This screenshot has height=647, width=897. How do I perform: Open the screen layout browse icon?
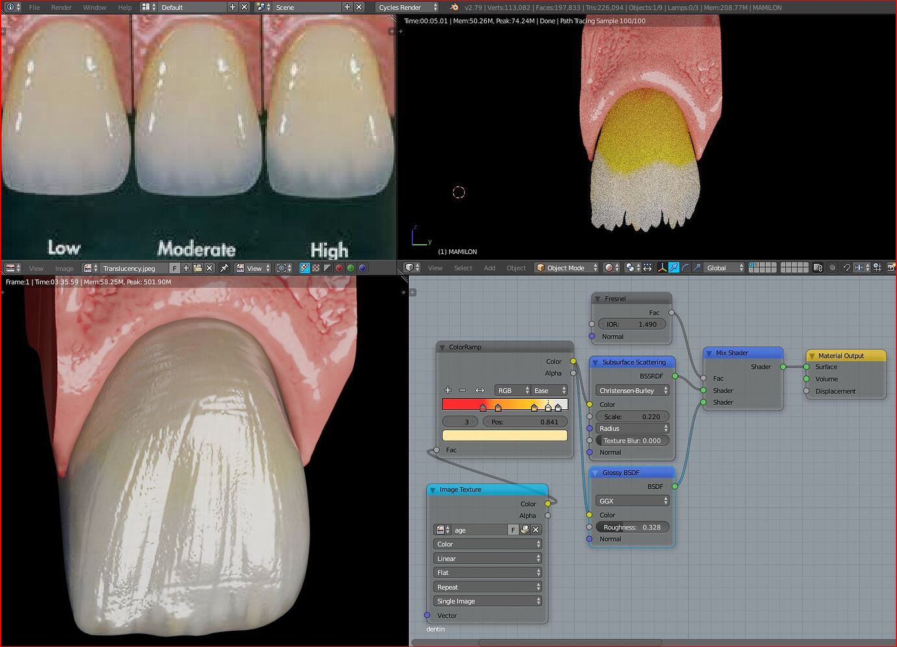point(149,7)
